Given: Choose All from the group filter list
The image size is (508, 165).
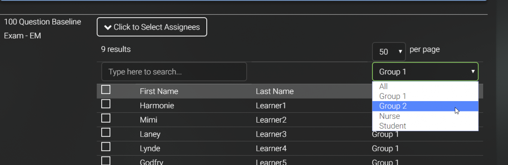Looking at the screenshot, I should tap(425, 87).
